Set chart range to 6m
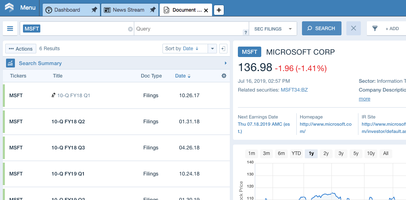 click(x=281, y=153)
